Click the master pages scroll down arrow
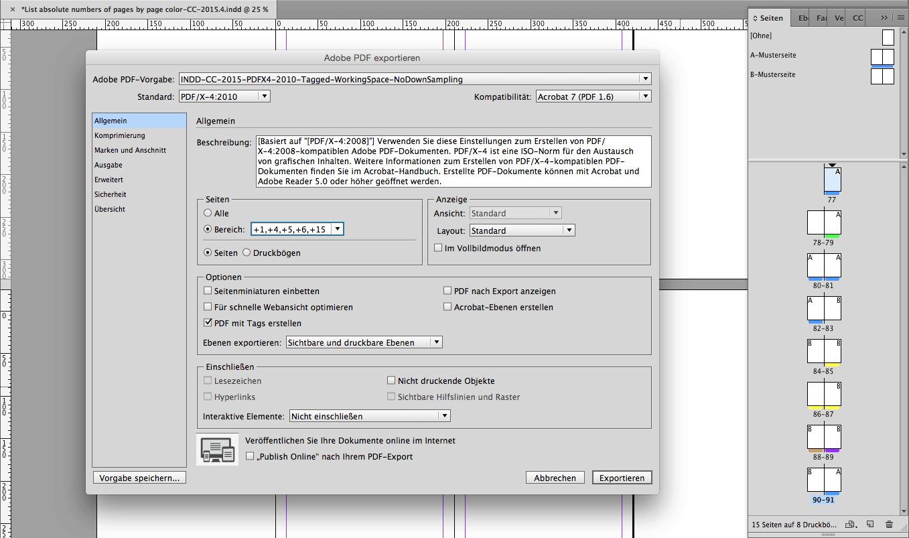The width and height of the screenshot is (909, 538). (x=904, y=154)
